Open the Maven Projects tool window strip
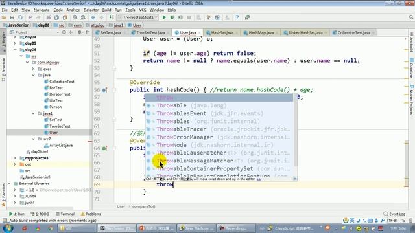This screenshot has width=415, height=233. point(412,100)
